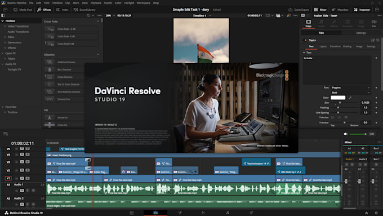Open the Media Pool panel

click(x=23, y=10)
